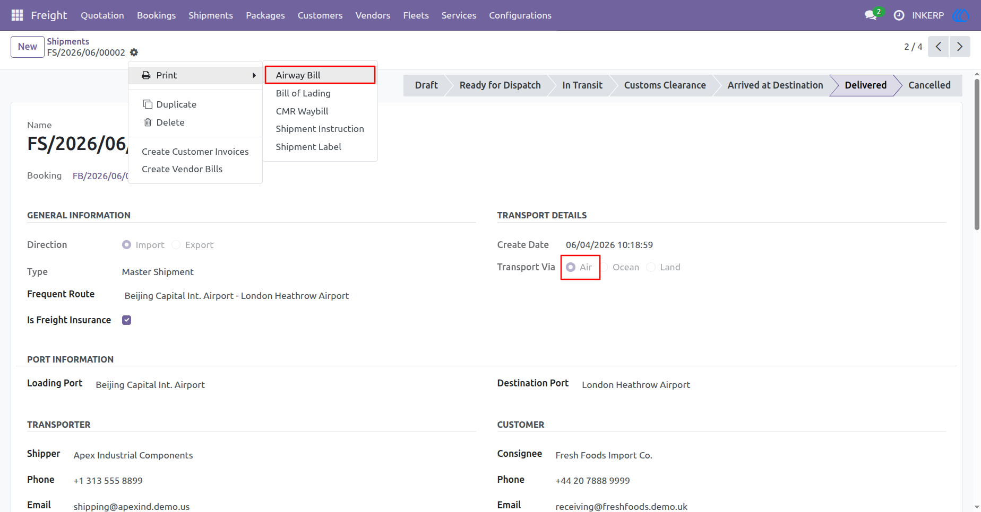This screenshot has width=981, height=512.
Task: Open the Shipments breadcrumb link
Action: 68,41
